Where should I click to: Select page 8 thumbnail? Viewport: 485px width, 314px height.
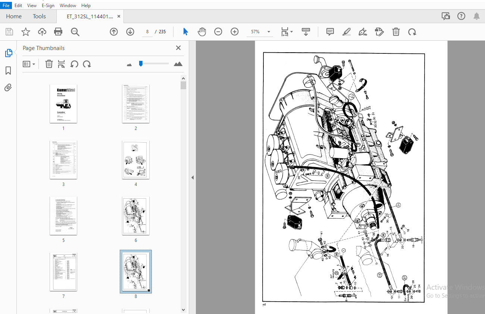pos(136,271)
